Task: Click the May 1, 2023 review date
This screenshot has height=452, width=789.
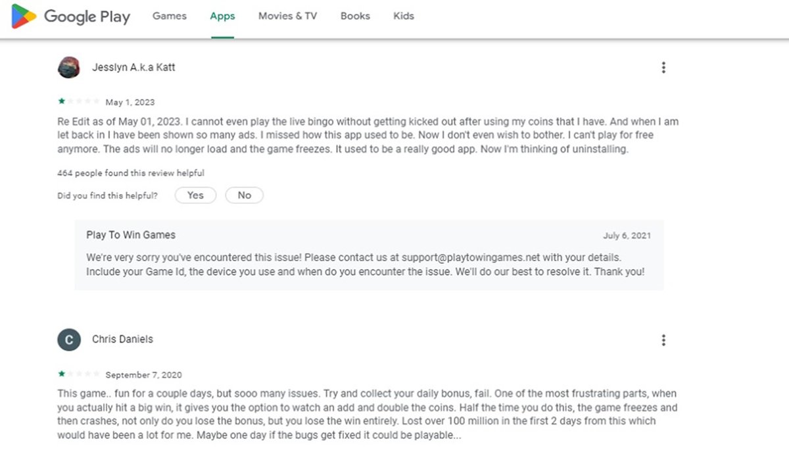Action: (x=130, y=102)
